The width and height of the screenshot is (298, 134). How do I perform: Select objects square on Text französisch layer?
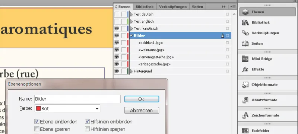(x=228, y=28)
